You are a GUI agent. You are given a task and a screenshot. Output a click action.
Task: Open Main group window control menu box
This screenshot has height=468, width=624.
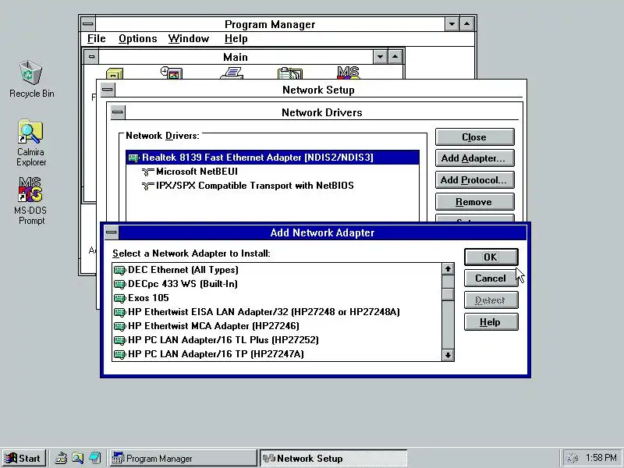[91, 57]
